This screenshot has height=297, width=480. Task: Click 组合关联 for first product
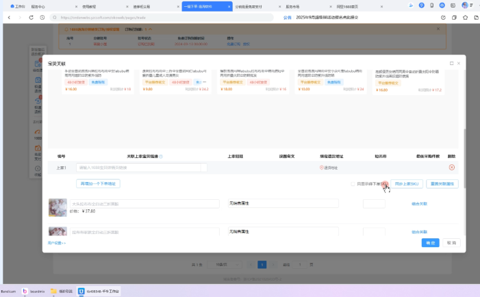pos(419,204)
